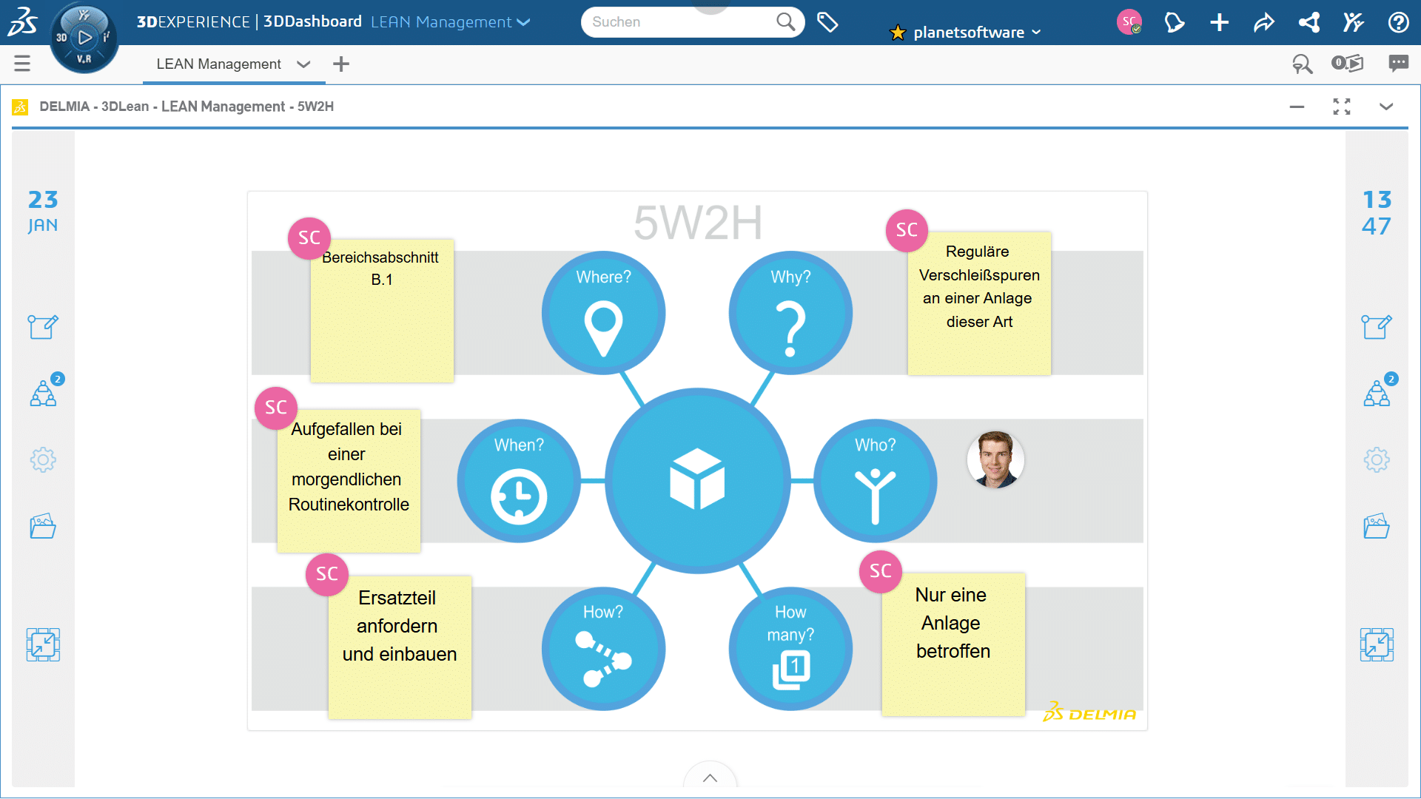Maximize the 5W2H widget to fullscreen
The height and width of the screenshot is (799, 1421).
(x=1342, y=107)
